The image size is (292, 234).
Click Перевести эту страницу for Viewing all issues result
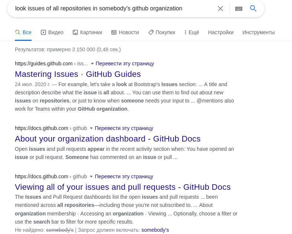(124, 176)
